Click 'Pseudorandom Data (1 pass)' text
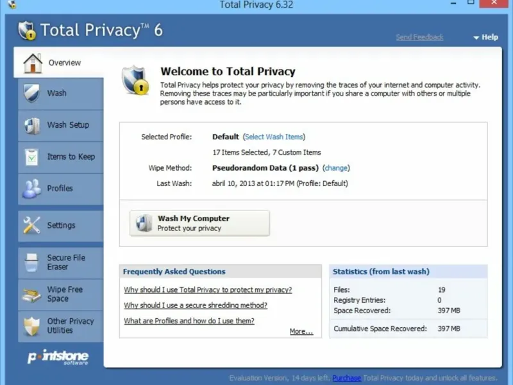This screenshot has width=513, height=385. pos(265,168)
